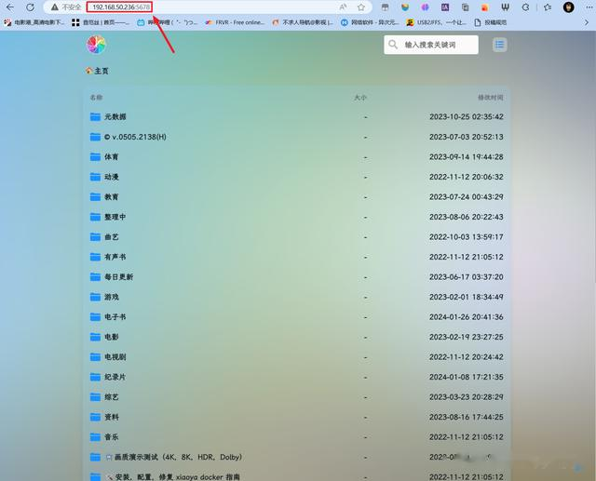Open the 每日更新 folder
The width and height of the screenshot is (596, 481).
[x=296, y=276]
